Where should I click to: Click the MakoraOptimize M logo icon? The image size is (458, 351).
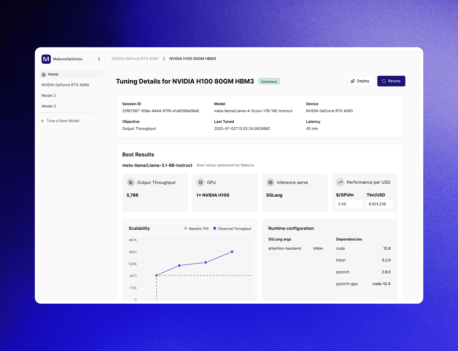[x=46, y=59]
